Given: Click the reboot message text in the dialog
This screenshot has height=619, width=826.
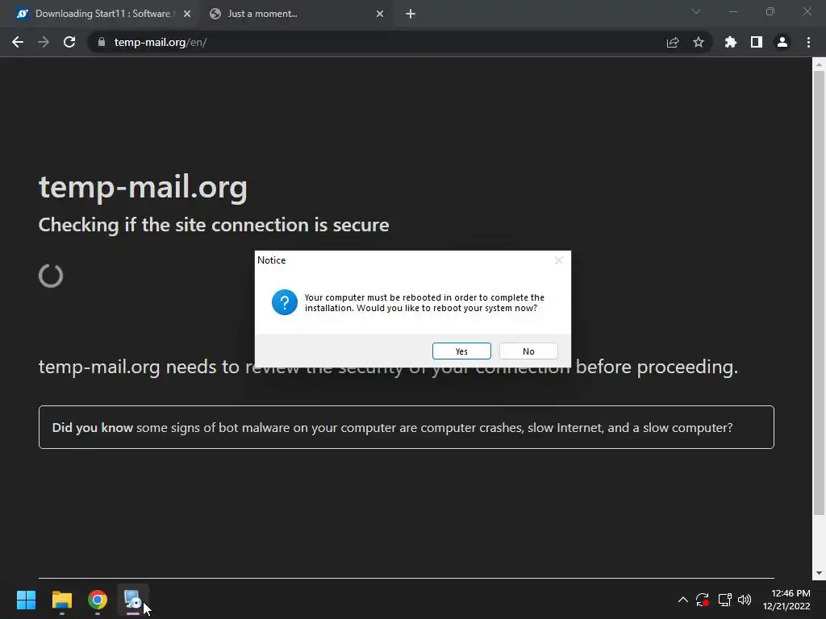Looking at the screenshot, I should point(424,303).
